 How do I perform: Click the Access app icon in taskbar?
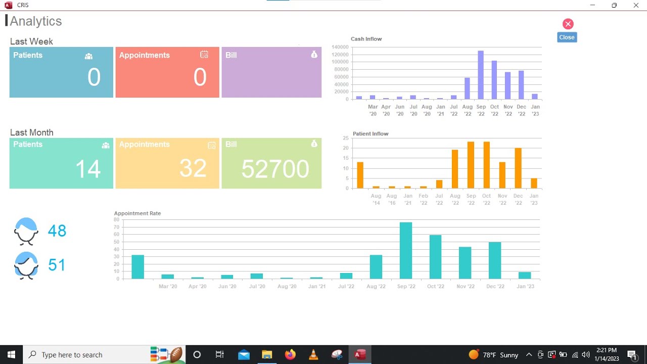pos(360,354)
